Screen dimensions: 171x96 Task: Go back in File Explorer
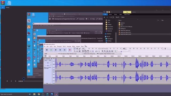(x=104, y=17)
